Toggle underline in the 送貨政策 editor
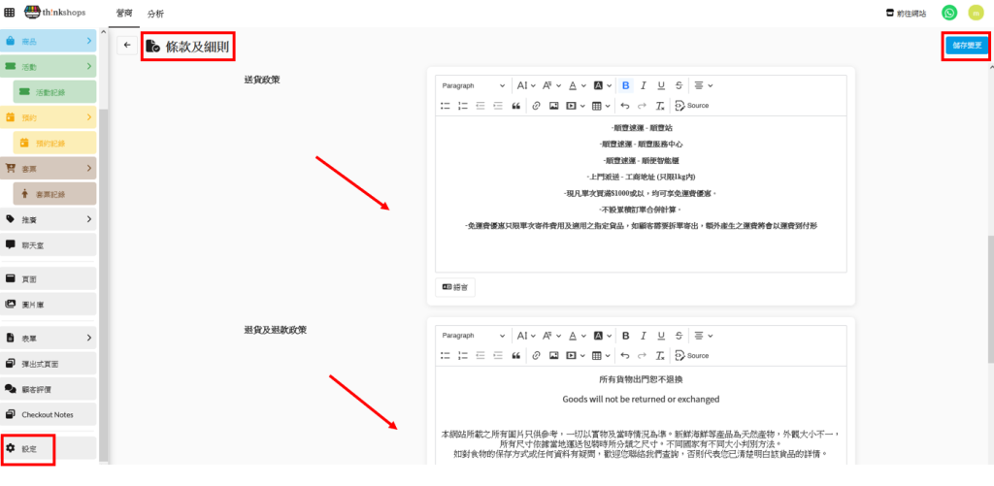The image size is (994, 486). pyautogui.click(x=661, y=85)
